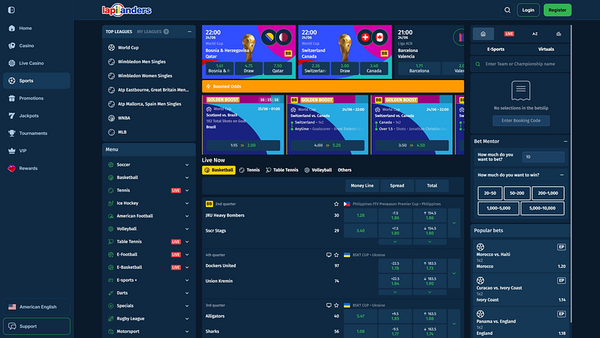This screenshot has width=600, height=338.
Task: Click the Home icon in betslip panel
Action: pyautogui.click(x=483, y=34)
